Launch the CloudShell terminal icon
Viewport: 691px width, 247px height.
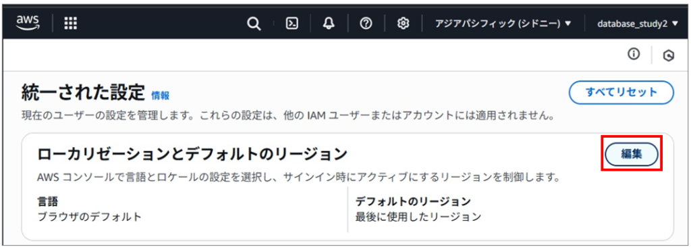pos(292,24)
